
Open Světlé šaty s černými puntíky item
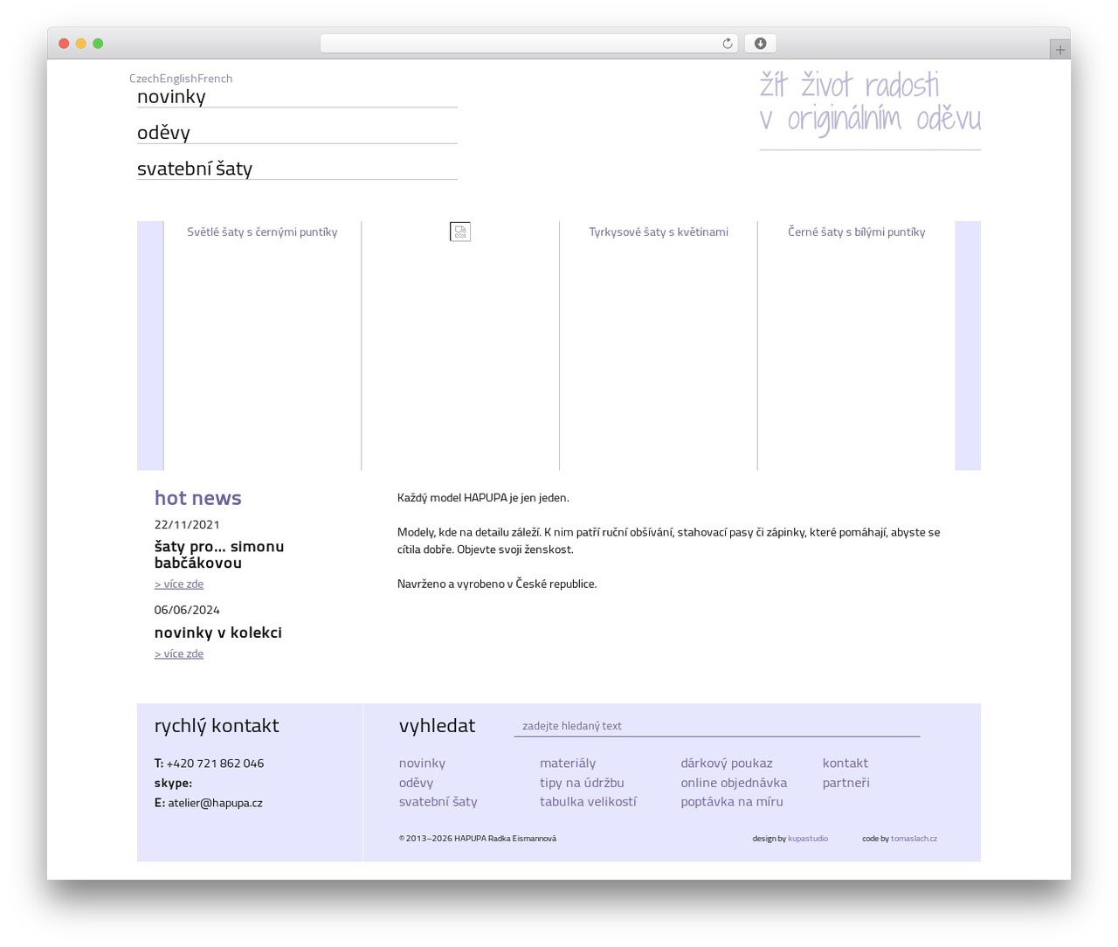pos(262,232)
